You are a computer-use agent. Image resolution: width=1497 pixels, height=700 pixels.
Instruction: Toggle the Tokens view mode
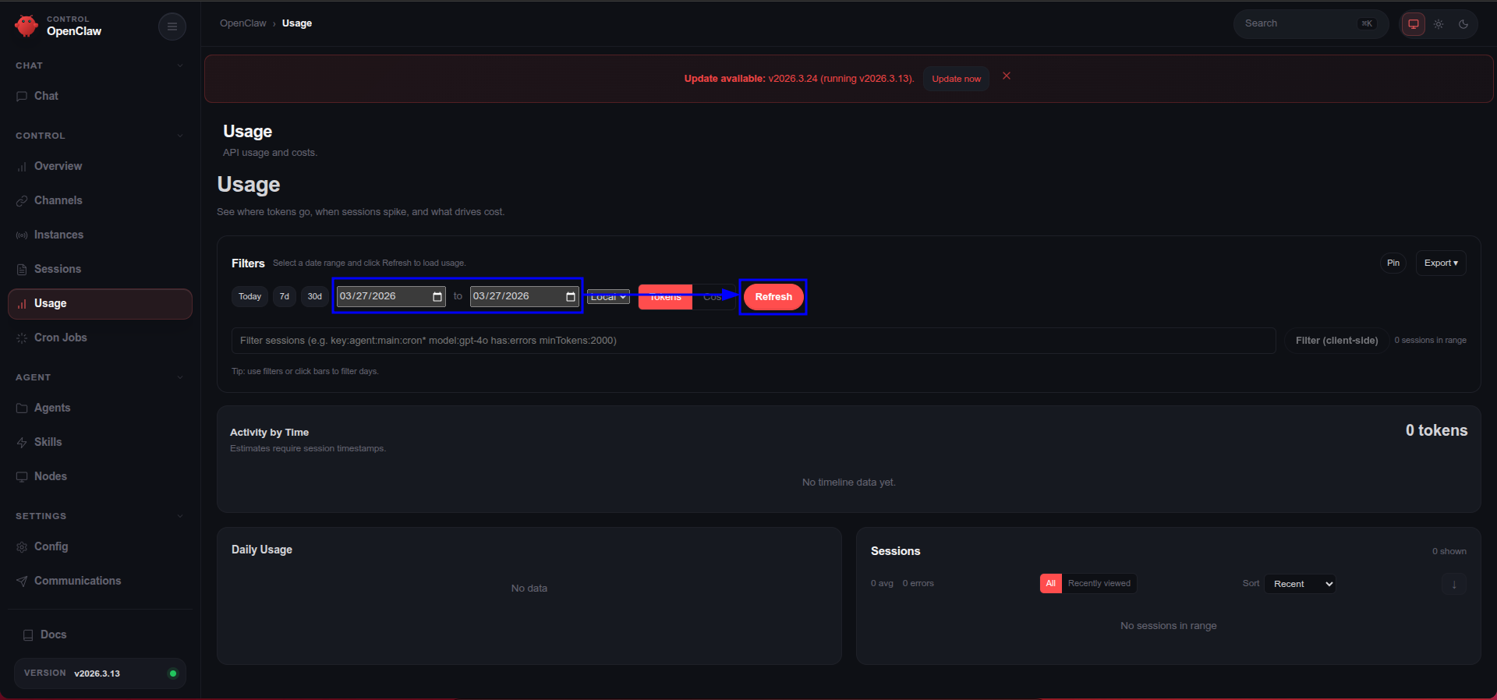(x=665, y=297)
